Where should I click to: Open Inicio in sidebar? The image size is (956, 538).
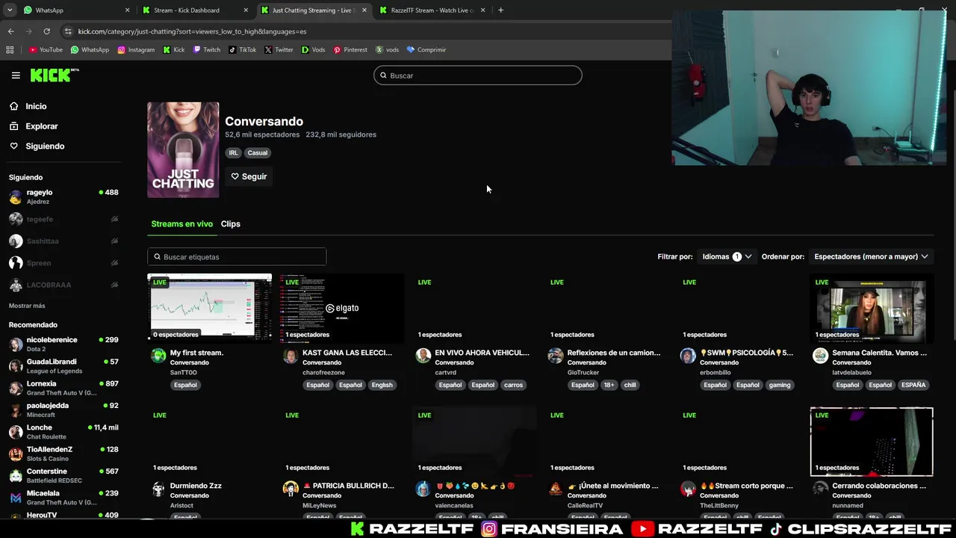click(36, 106)
